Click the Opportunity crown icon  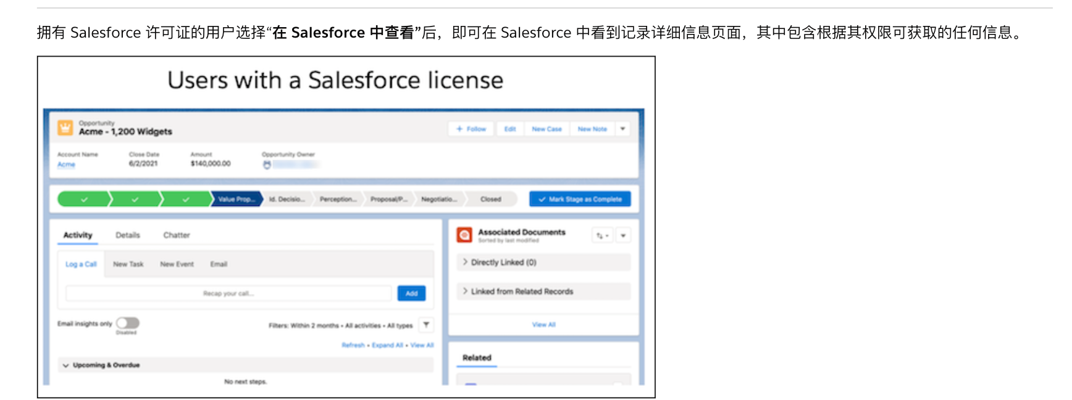(65, 128)
